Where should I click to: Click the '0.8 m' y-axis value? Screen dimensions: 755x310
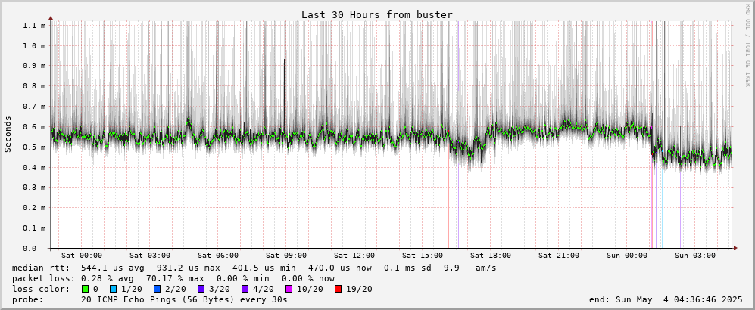click(35, 86)
